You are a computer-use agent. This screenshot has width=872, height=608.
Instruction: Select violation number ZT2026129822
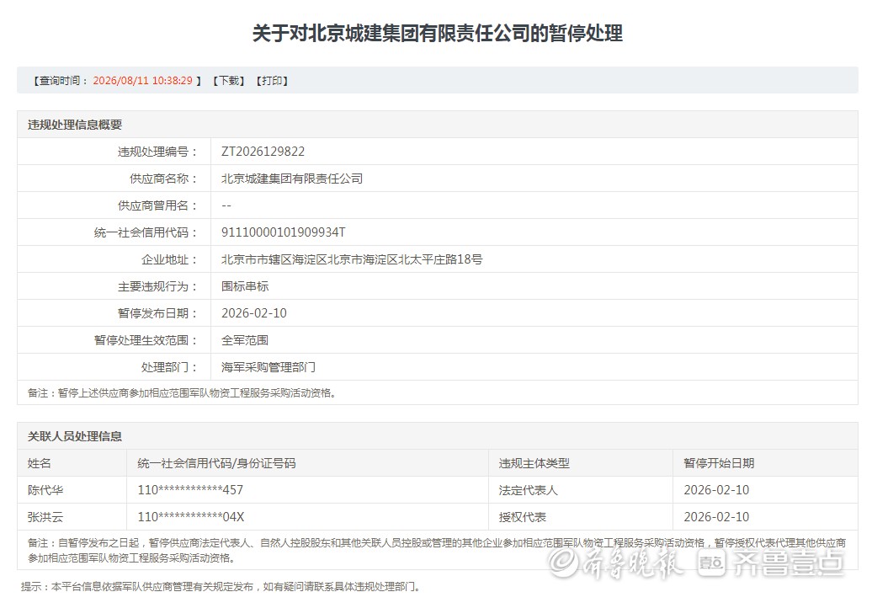(263, 152)
